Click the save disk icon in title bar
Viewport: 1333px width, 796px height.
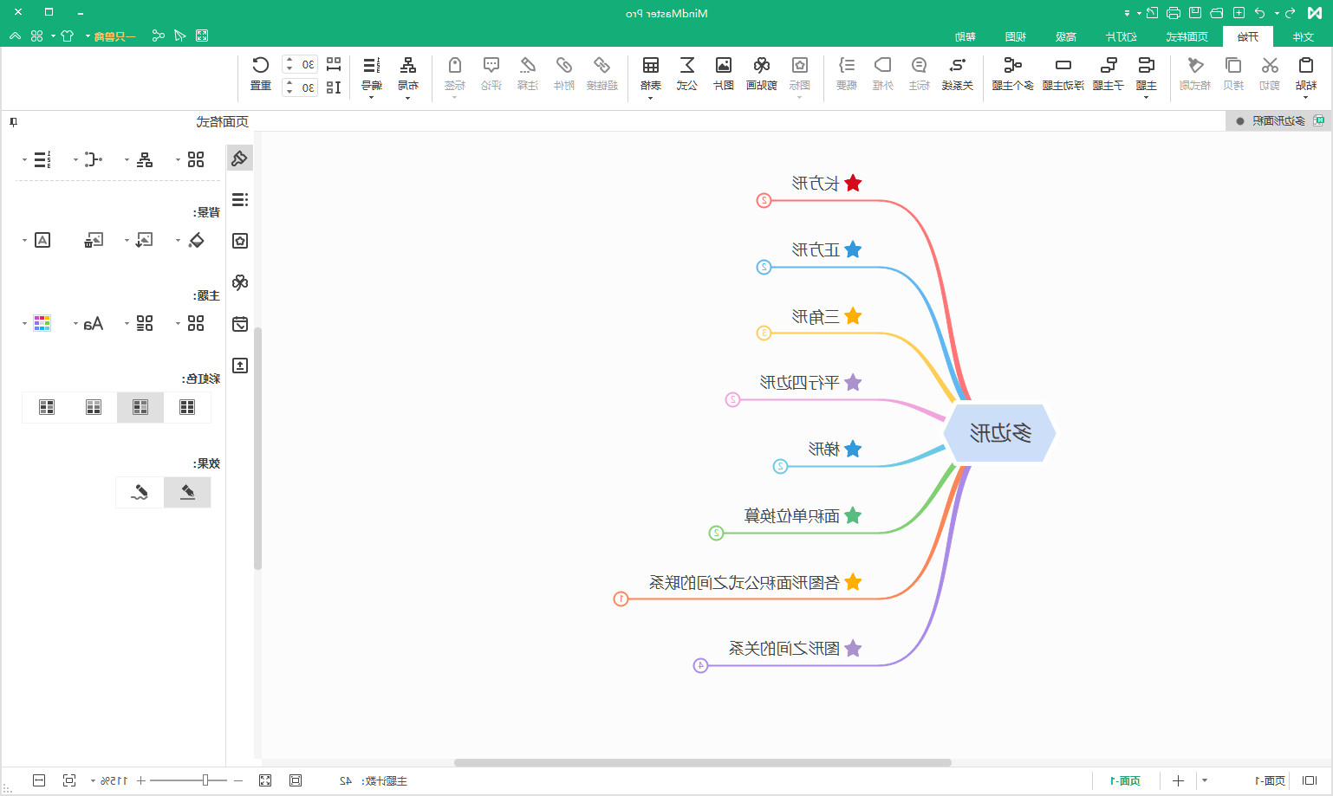1195,13
